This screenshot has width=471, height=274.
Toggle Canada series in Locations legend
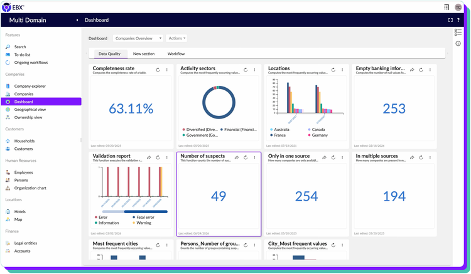[317, 130]
